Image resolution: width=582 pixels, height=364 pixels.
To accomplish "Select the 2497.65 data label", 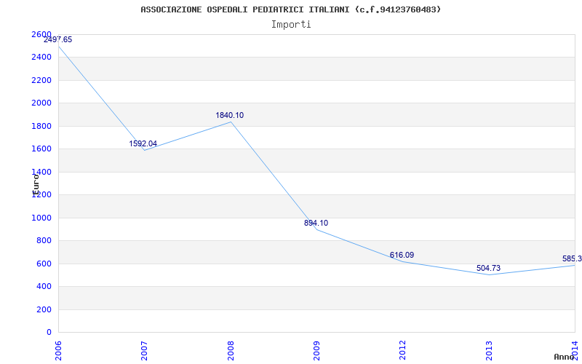I will tap(58, 40).
